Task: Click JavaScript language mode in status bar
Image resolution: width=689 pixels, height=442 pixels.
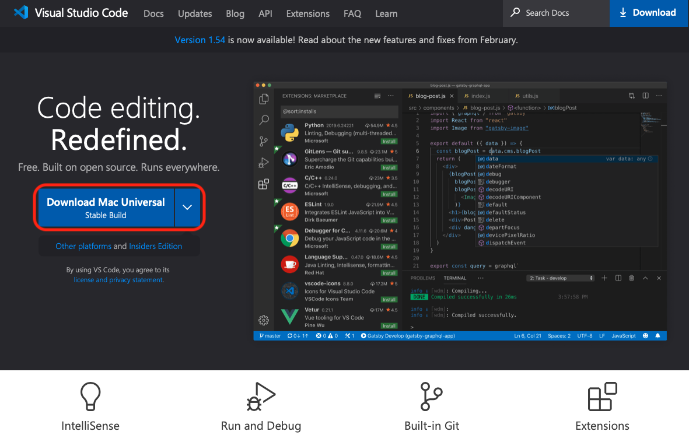Action: point(624,336)
